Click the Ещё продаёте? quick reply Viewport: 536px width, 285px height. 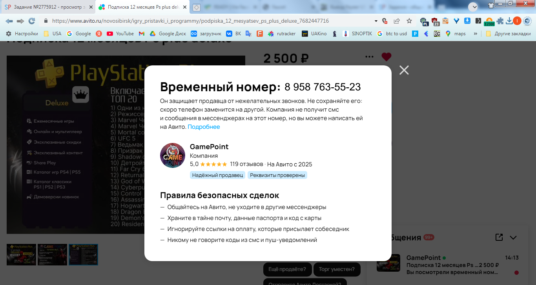point(288,269)
